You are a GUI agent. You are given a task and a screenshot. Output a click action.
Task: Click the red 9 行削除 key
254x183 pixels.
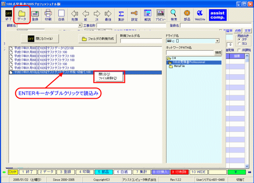(x=180, y=172)
